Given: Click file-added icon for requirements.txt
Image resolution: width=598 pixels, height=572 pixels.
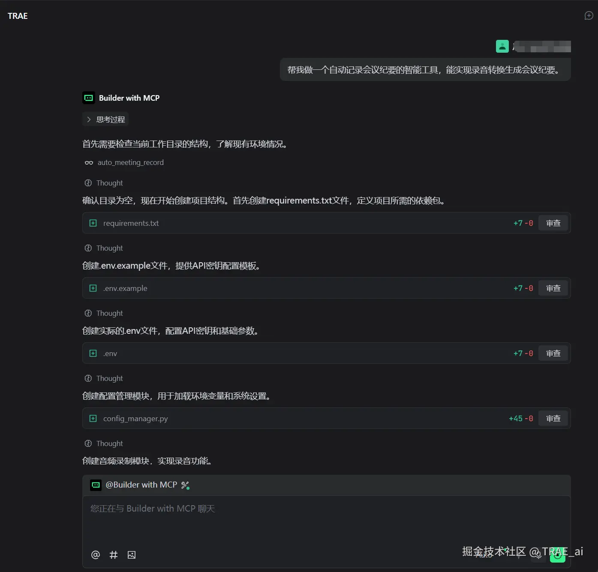Looking at the screenshot, I should (x=93, y=223).
